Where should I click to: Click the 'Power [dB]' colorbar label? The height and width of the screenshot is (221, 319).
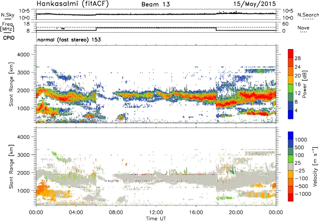[304, 84]
